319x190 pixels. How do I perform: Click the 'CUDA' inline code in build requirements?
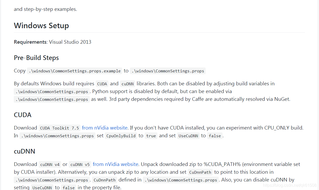click(102, 83)
